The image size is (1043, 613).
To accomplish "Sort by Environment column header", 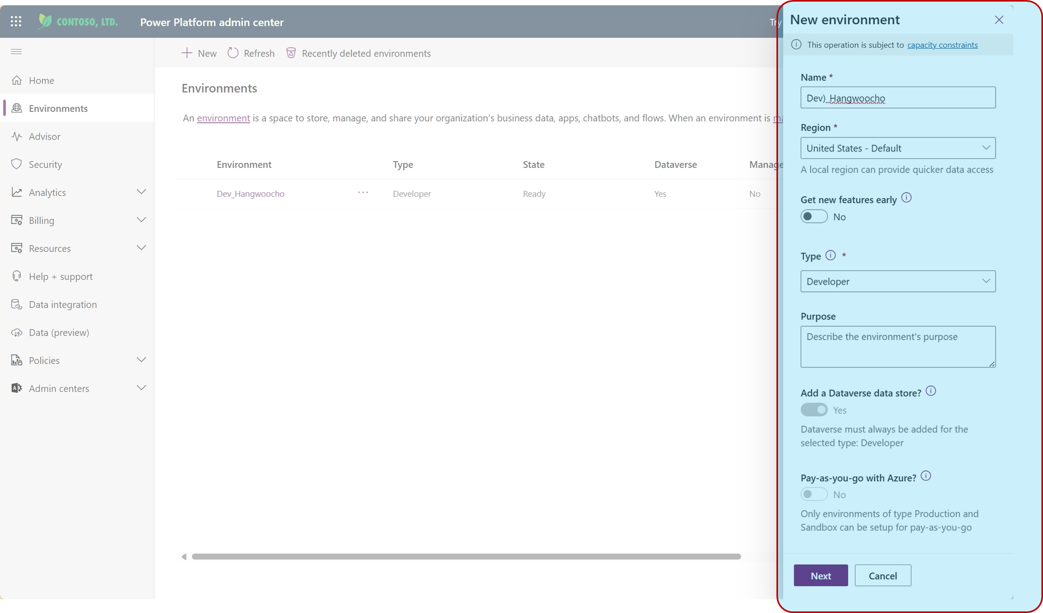I will point(244,164).
